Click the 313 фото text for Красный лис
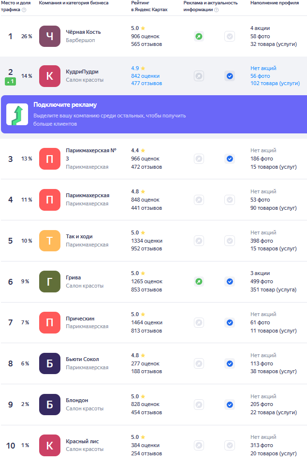The width and height of the screenshot is (307, 464). pyautogui.click(x=262, y=445)
